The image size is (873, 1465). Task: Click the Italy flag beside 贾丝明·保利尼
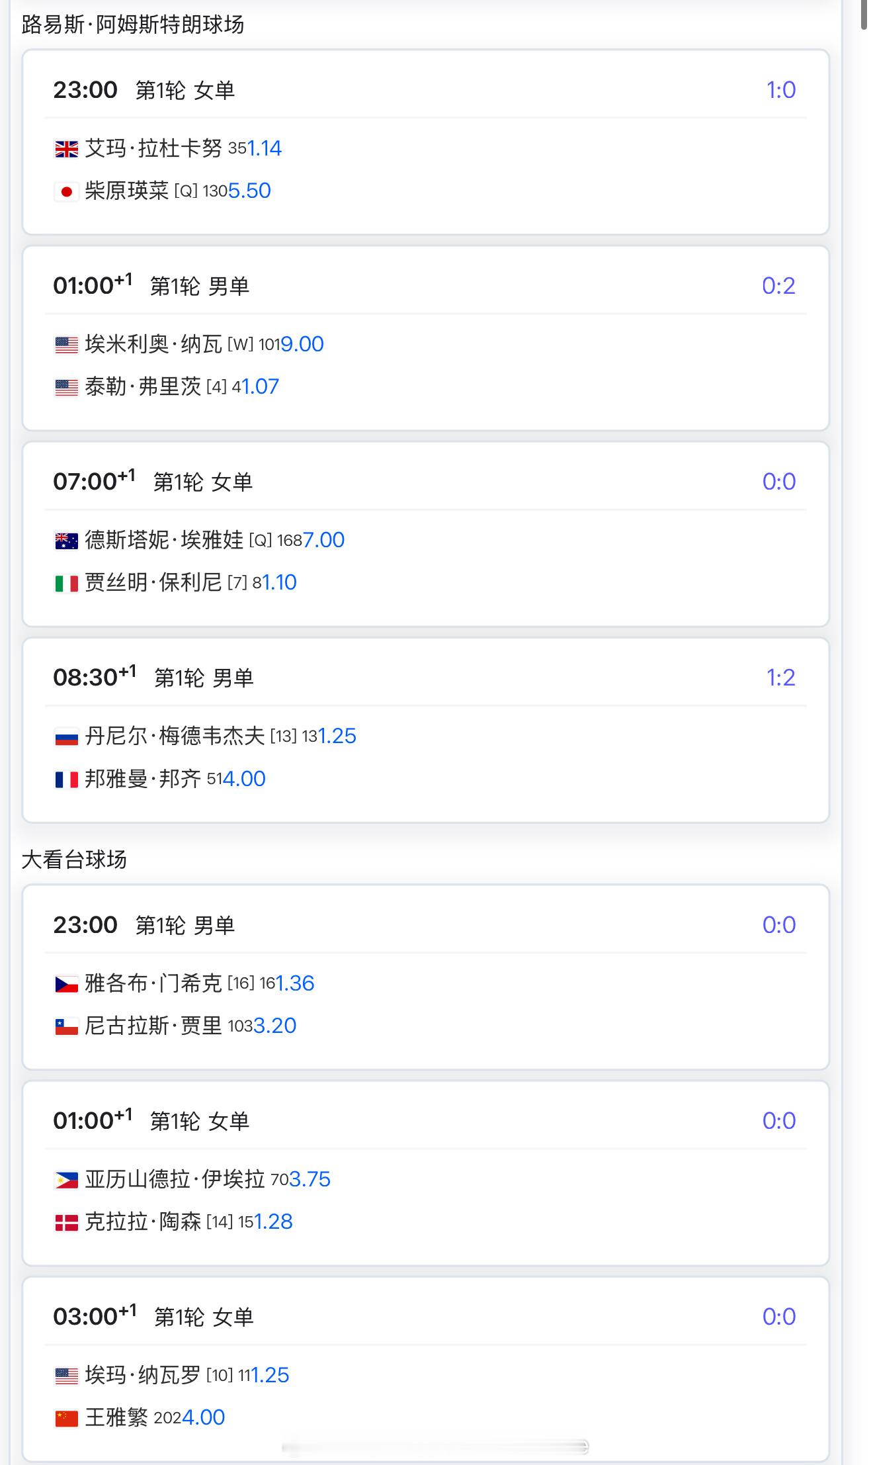pyautogui.click(x=66, y=584)
